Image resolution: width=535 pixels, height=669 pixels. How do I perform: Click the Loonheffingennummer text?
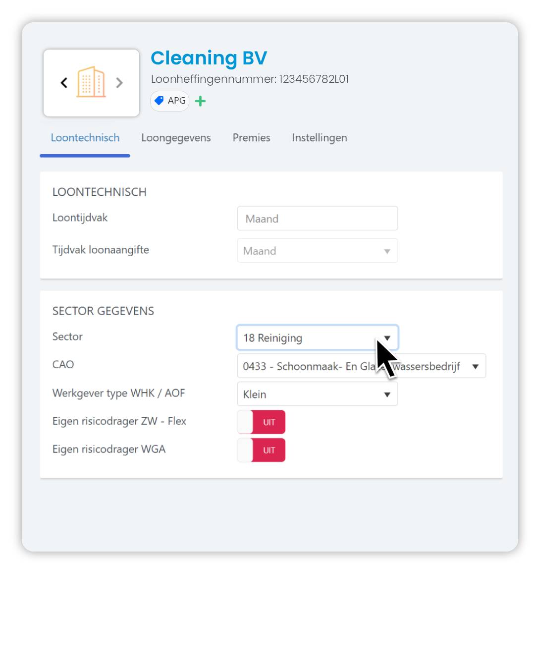coord(250,79)
